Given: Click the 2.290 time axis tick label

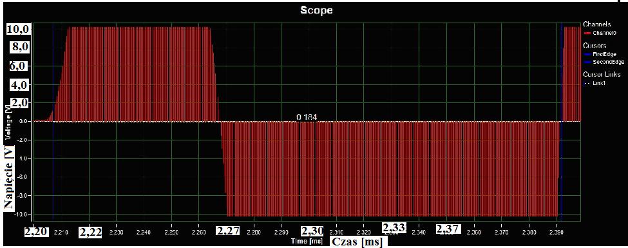Looking at the screenshot, I should click(x=281, y=232).
